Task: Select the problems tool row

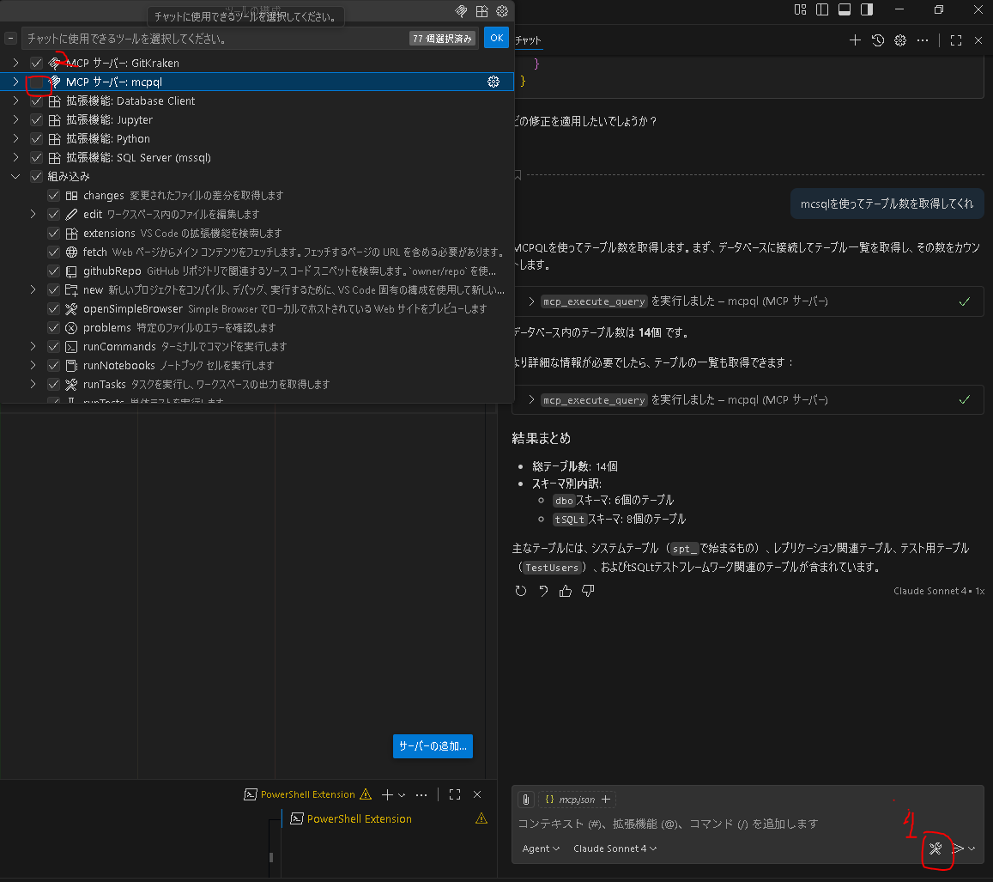Action: pos(257,327)
